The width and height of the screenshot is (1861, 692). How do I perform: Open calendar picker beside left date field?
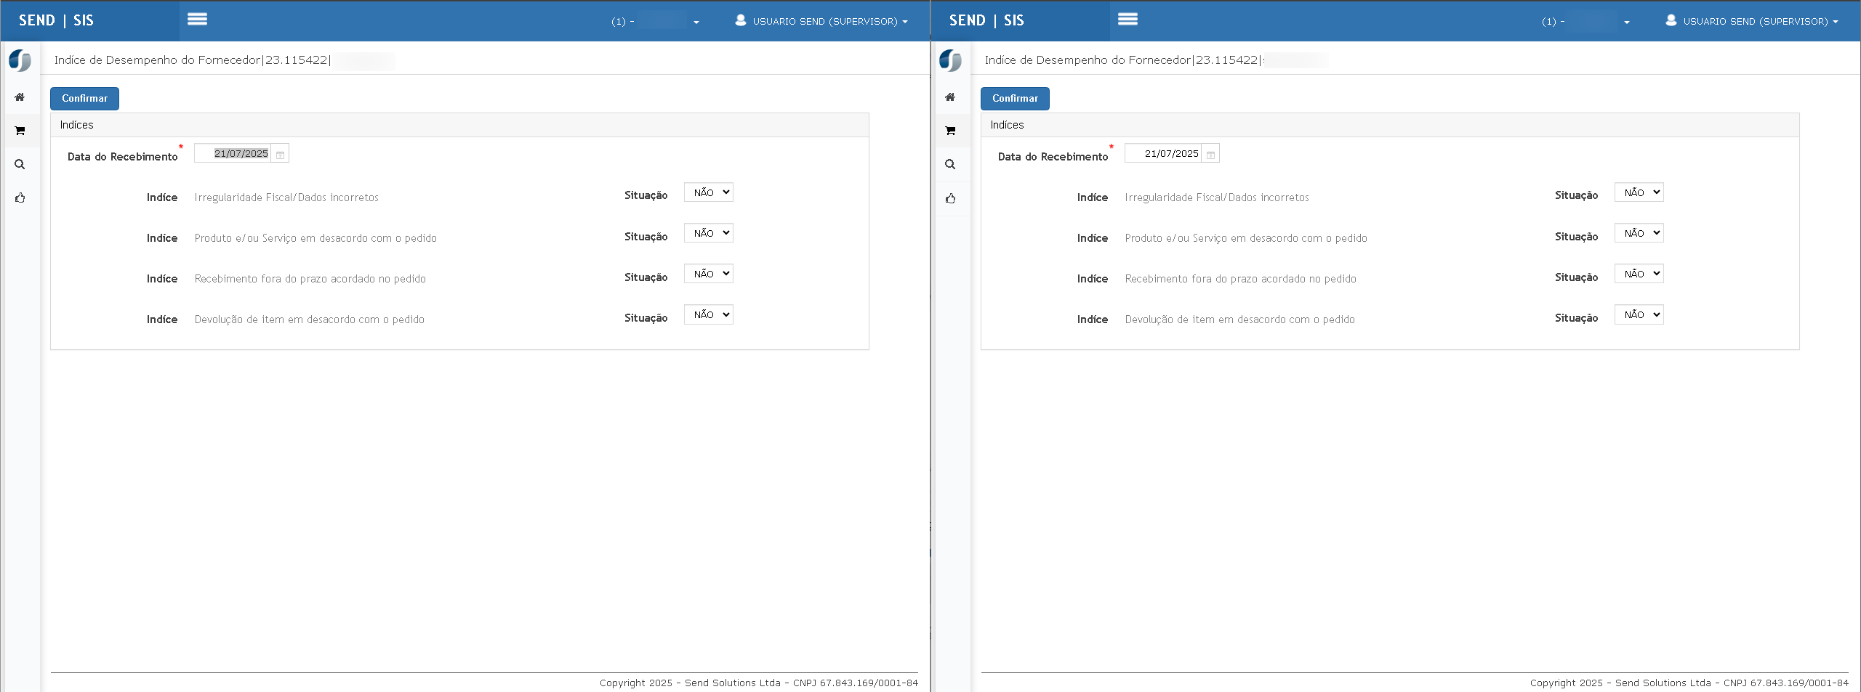click(x=280, y=154)
